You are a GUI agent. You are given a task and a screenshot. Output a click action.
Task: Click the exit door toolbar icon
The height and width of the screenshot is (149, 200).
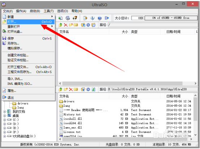click(107, 18)
